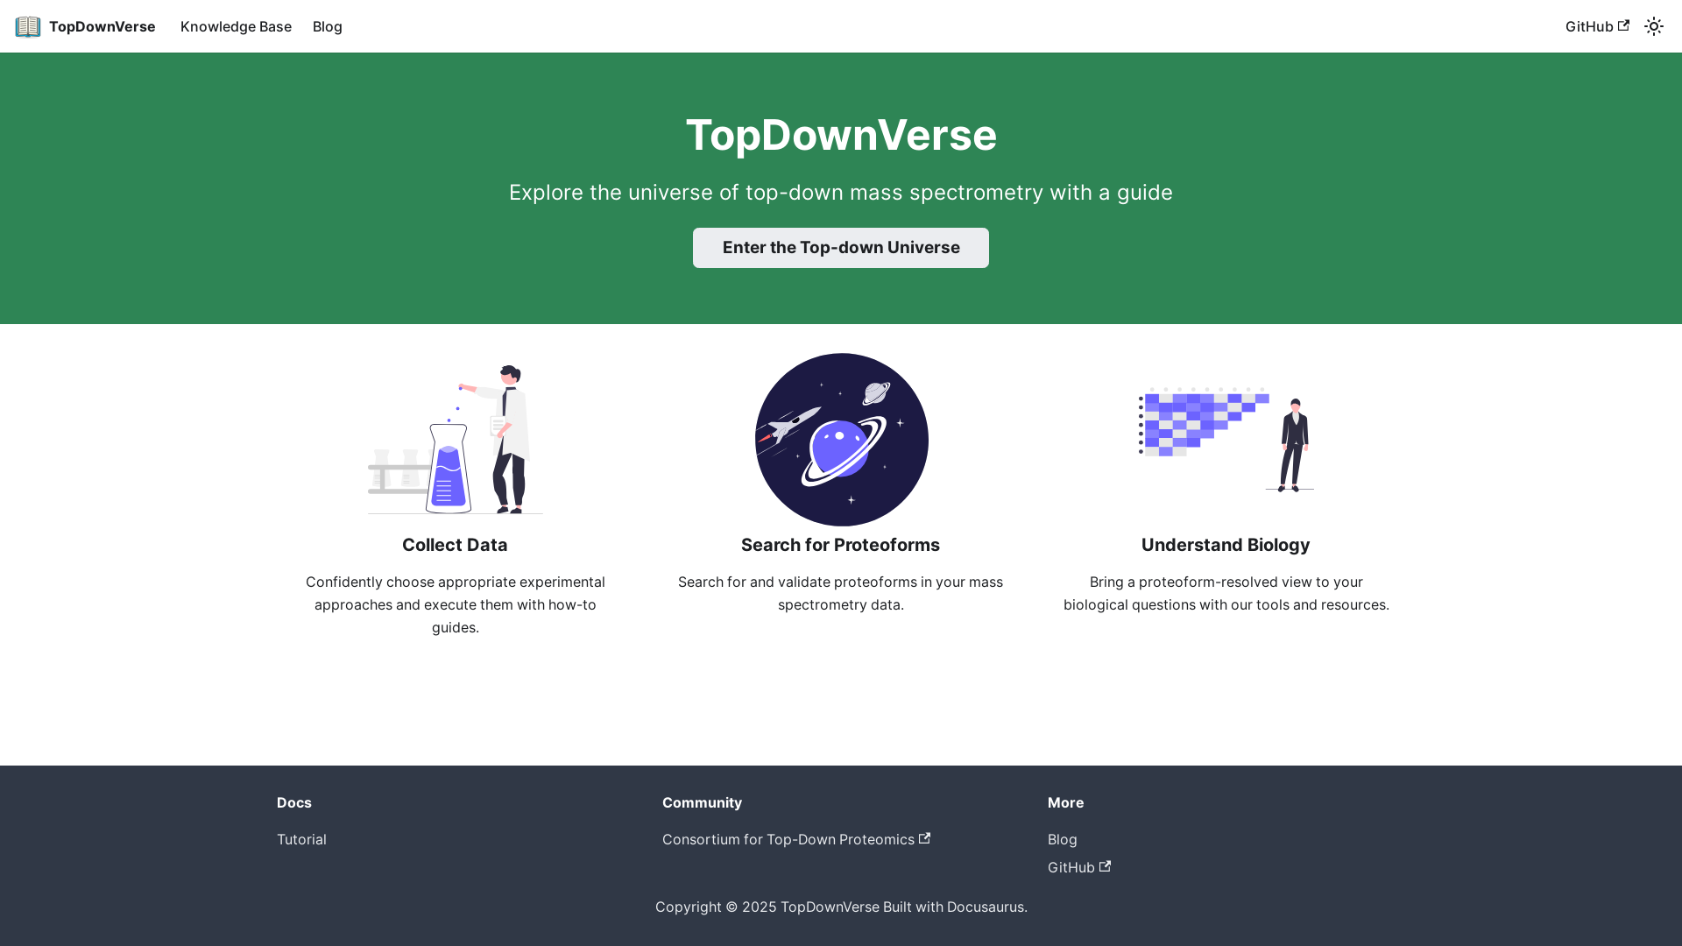Click the Copyright 2025 TopDownVerse text
1682x946 pixels.
841,907
